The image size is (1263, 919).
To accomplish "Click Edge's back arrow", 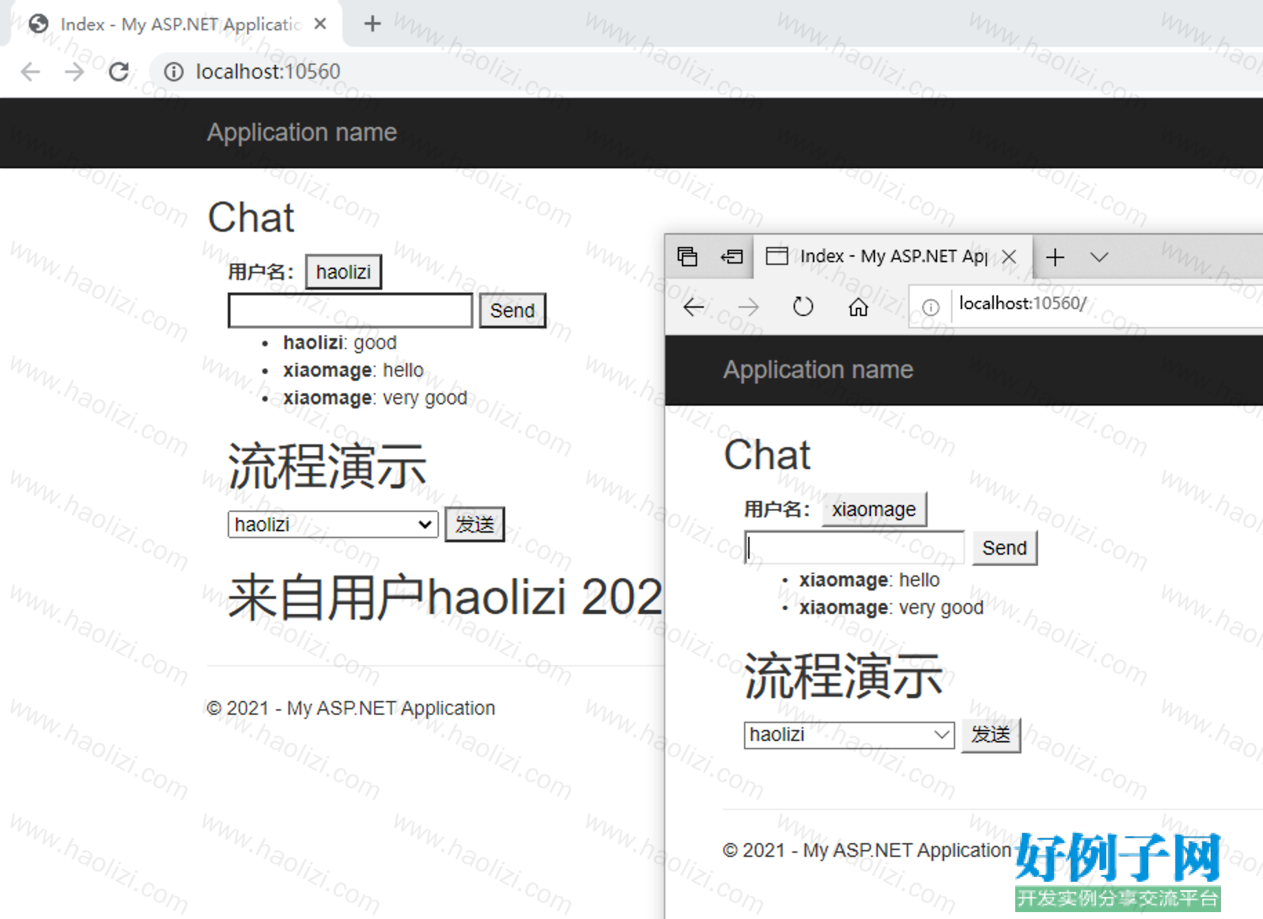I will tap(694, 306).
